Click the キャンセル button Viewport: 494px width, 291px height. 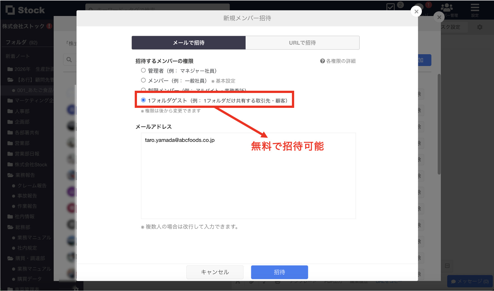pyautogui.click(x=215, y=272)
